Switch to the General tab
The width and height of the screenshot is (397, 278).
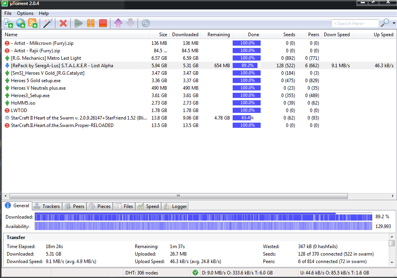pyautogui.click(x=17, y=206)
